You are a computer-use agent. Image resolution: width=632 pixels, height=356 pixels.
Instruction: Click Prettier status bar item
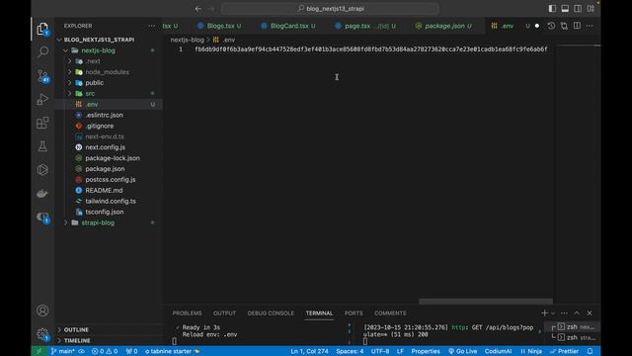pyautogui.click(x=564, y=351)
